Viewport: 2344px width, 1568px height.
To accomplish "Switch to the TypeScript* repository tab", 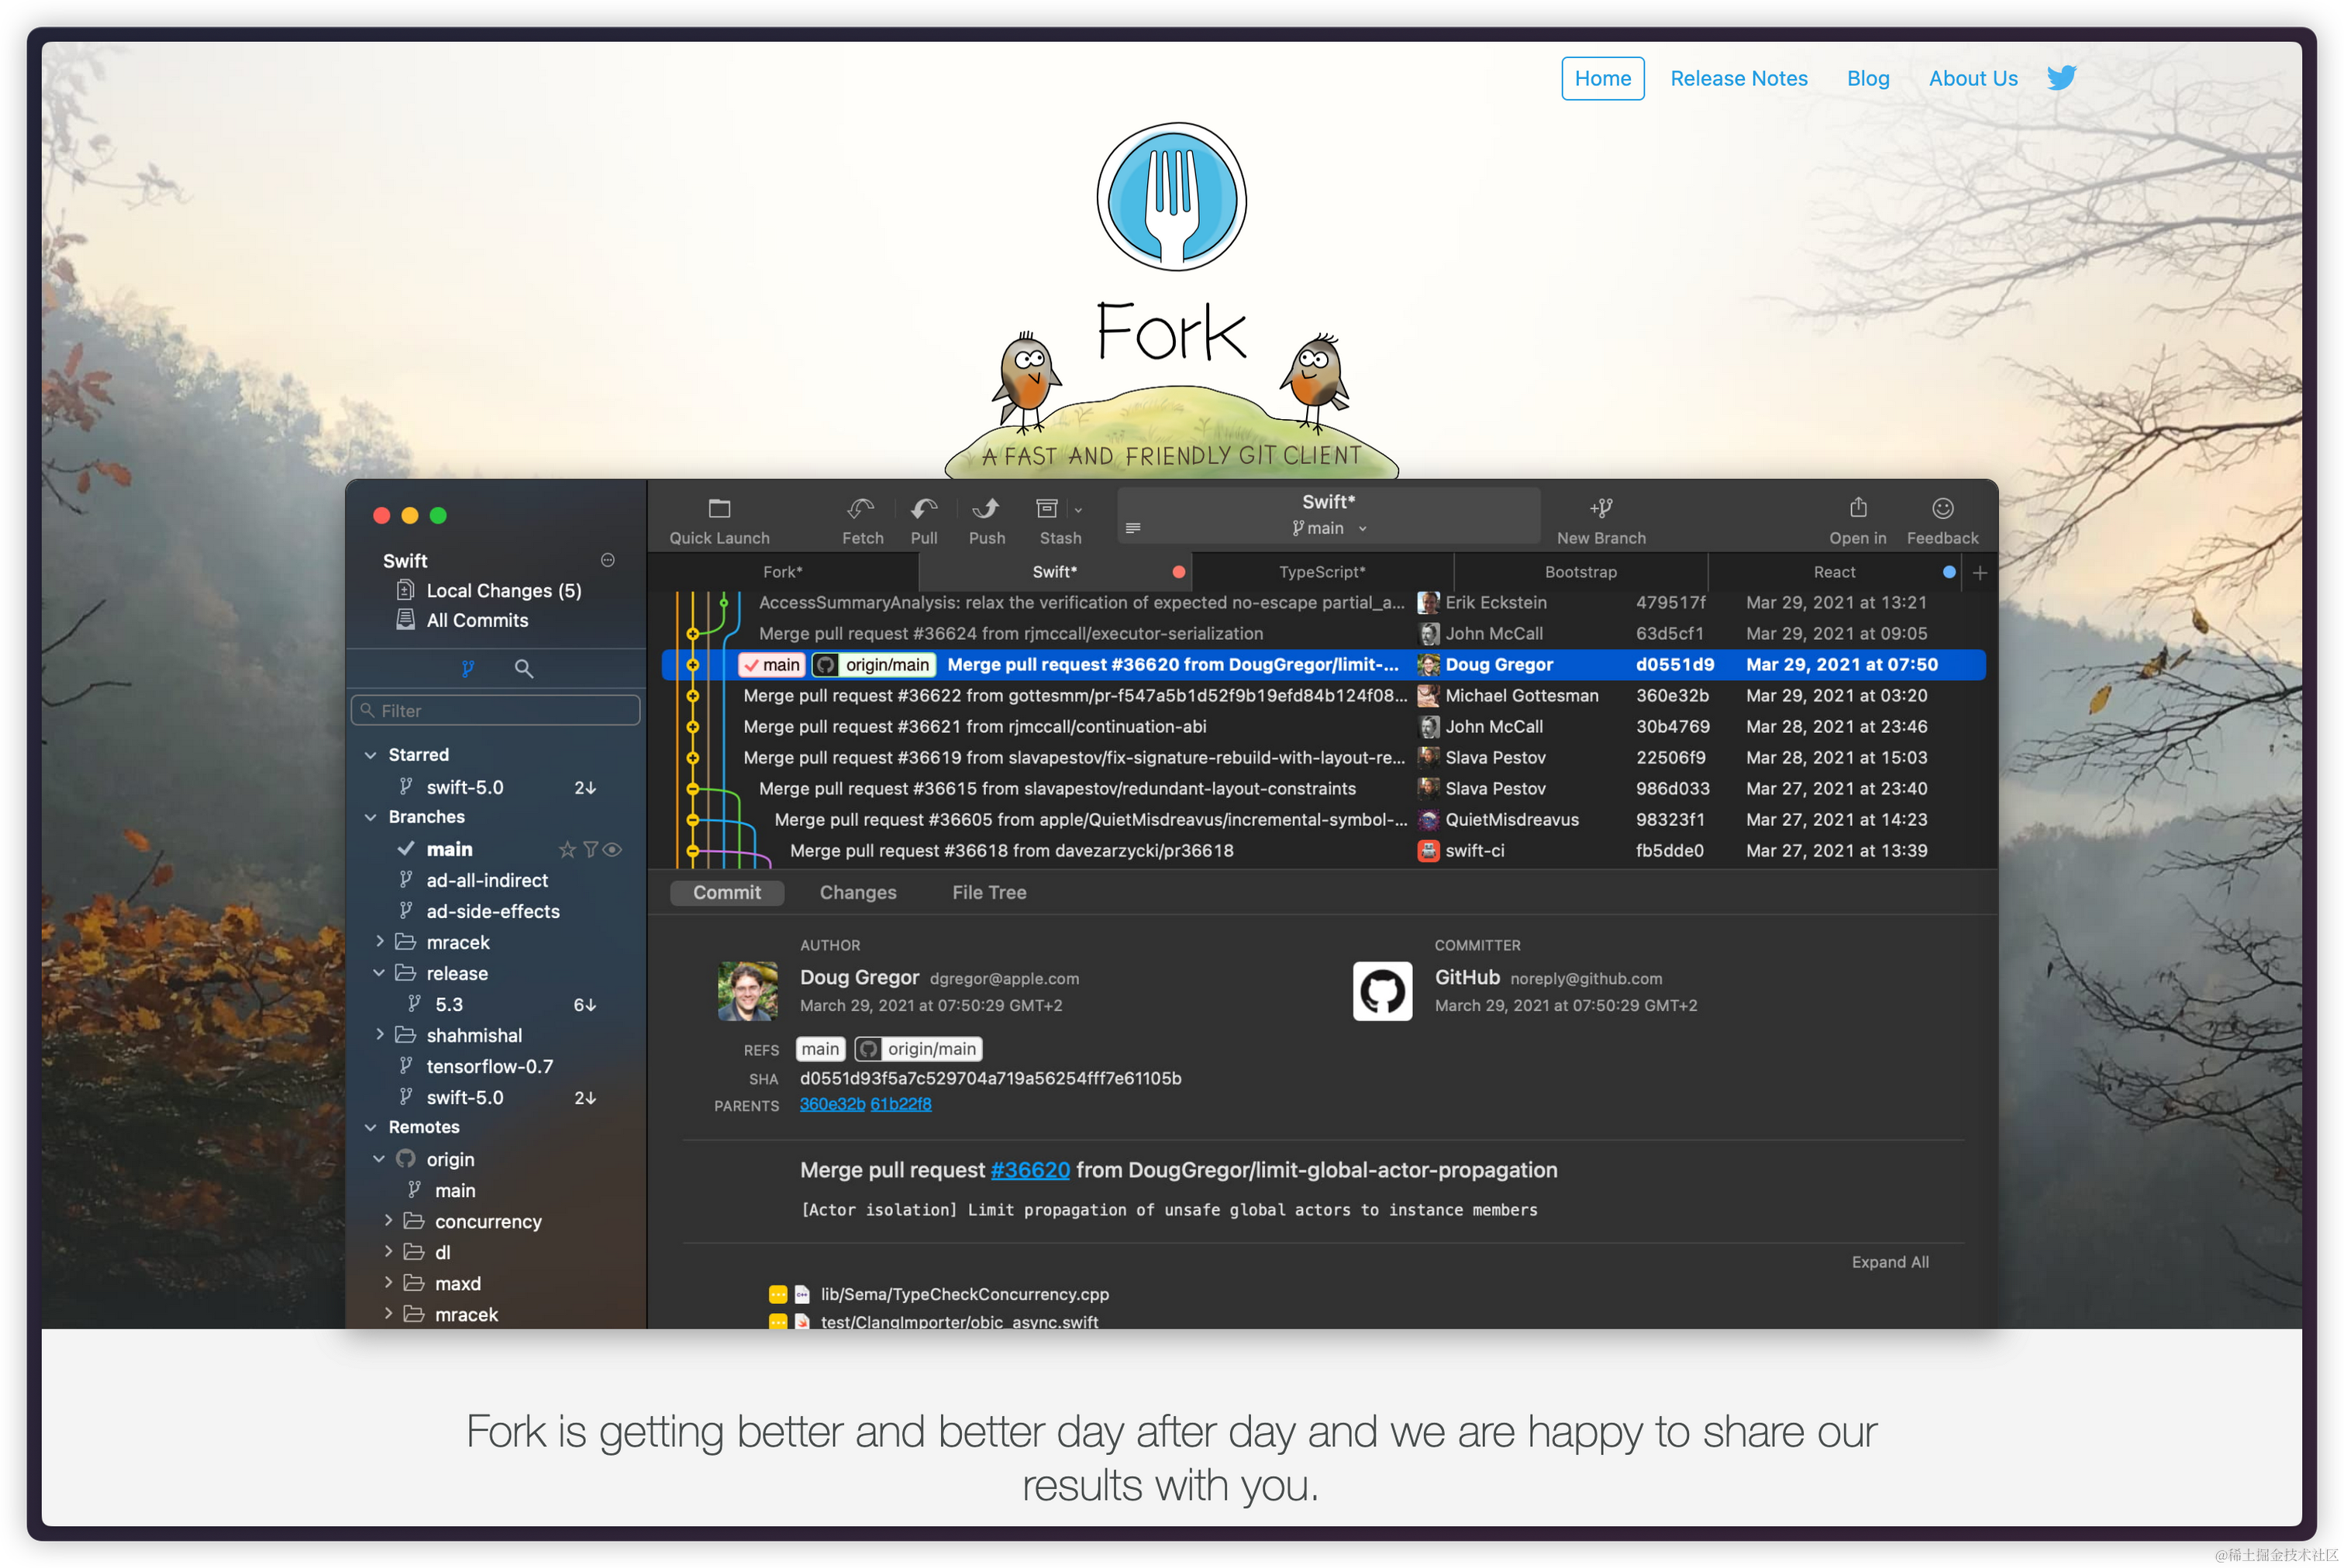I will (x=1322, y=572).
